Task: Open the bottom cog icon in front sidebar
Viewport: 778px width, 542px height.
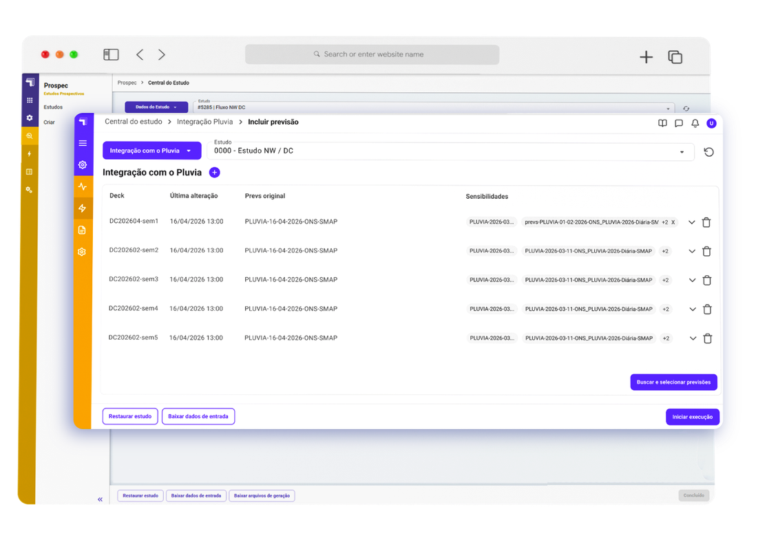Action: tap(82, 252)
